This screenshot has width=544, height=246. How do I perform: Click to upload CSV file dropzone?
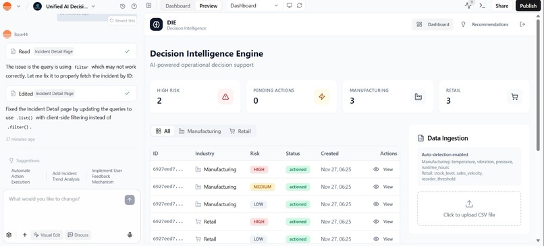pyautogui.click(x=469, y=209)
